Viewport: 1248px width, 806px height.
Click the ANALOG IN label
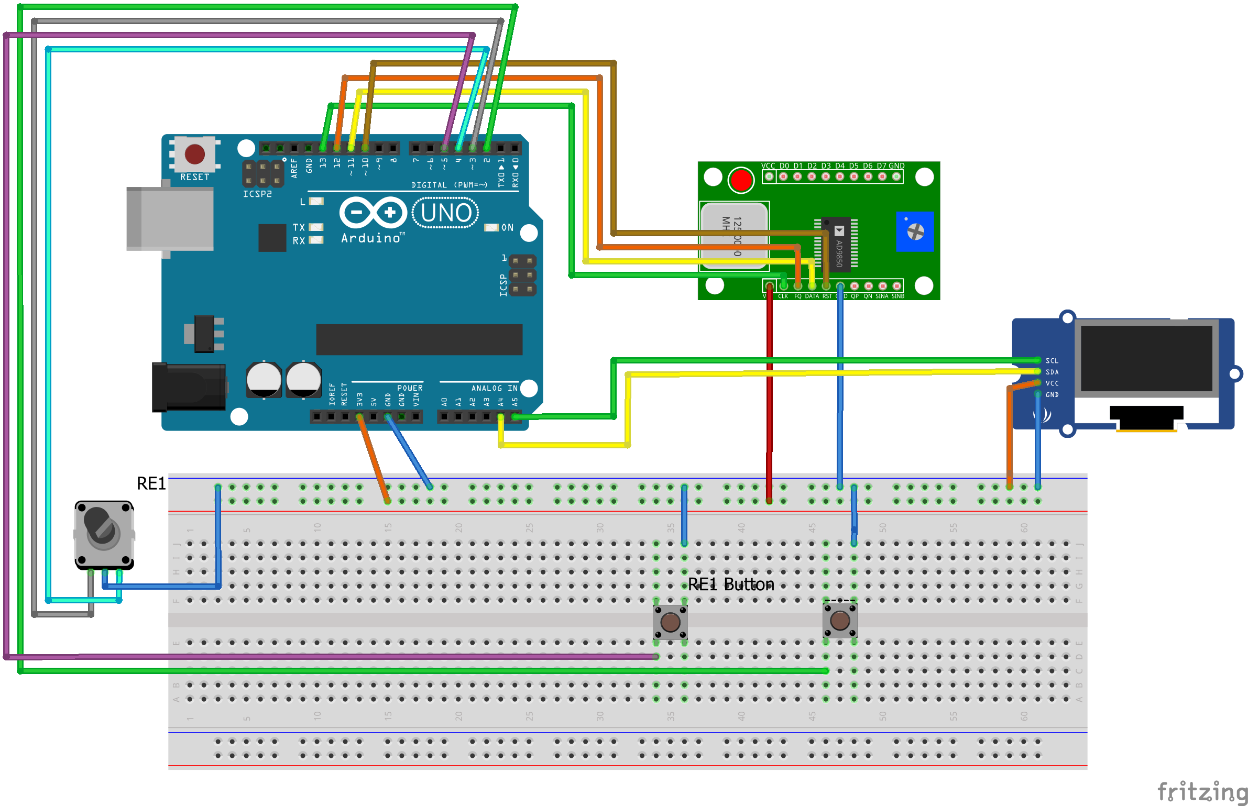coord(494,388)
